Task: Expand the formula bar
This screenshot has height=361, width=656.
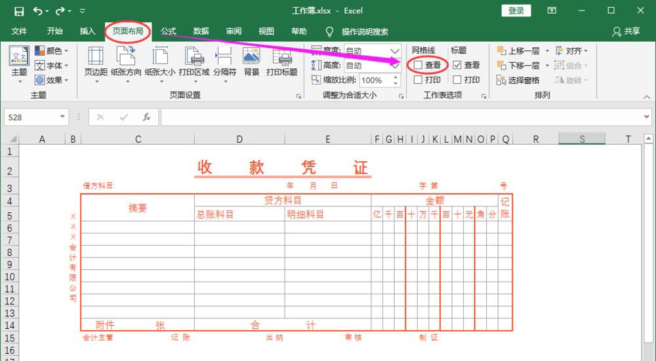Action: 647,117
